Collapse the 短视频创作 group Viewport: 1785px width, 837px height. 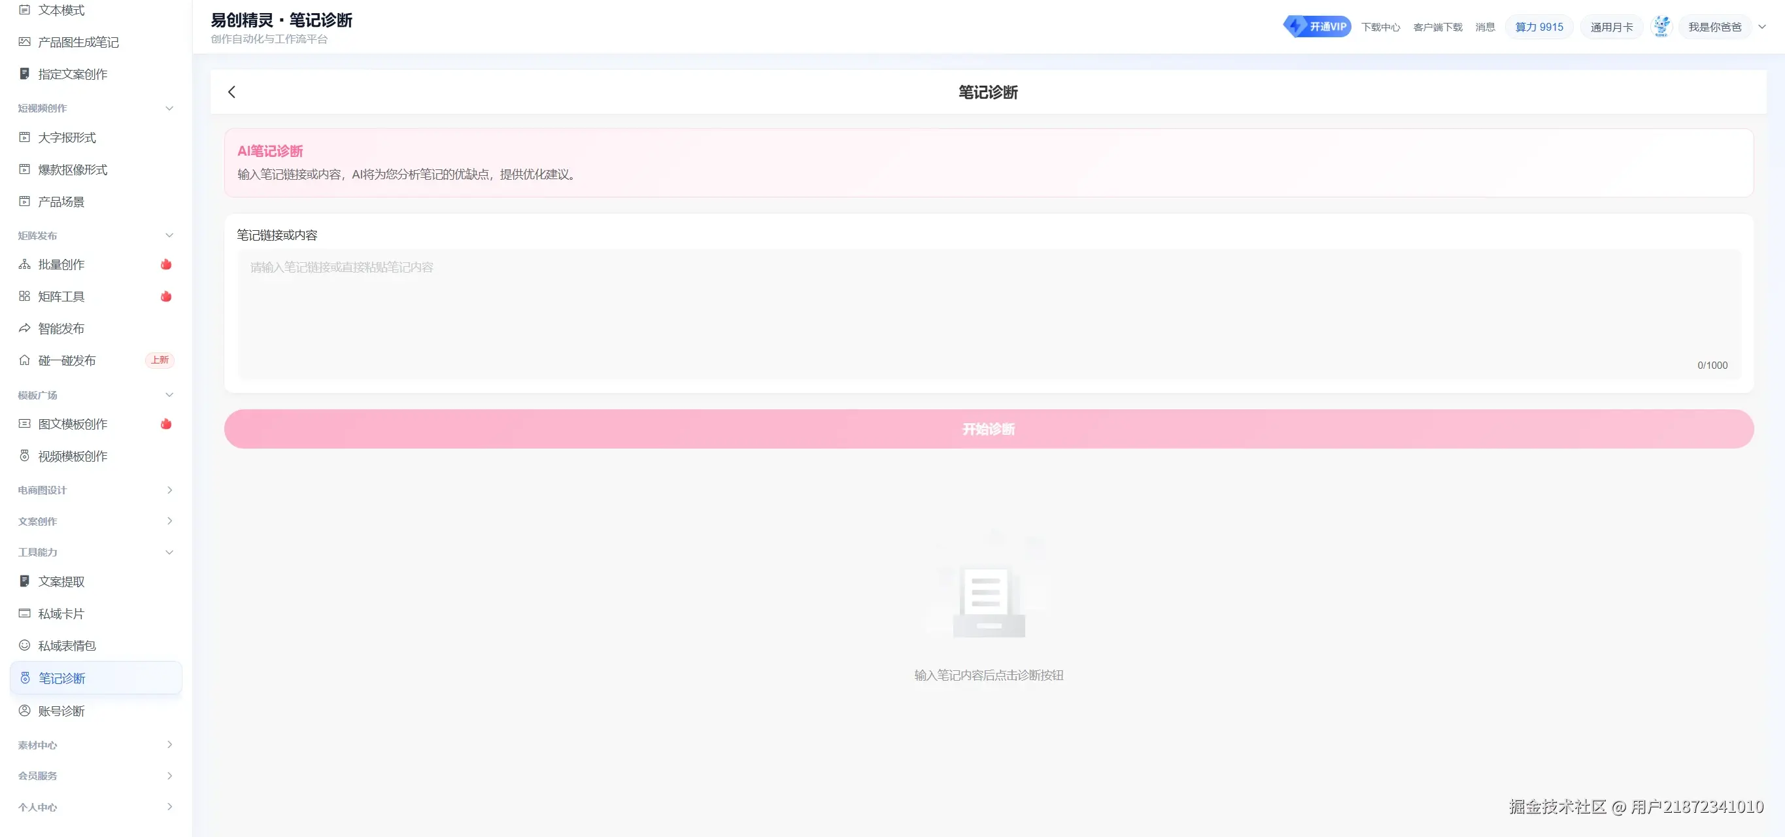(95, 108)
